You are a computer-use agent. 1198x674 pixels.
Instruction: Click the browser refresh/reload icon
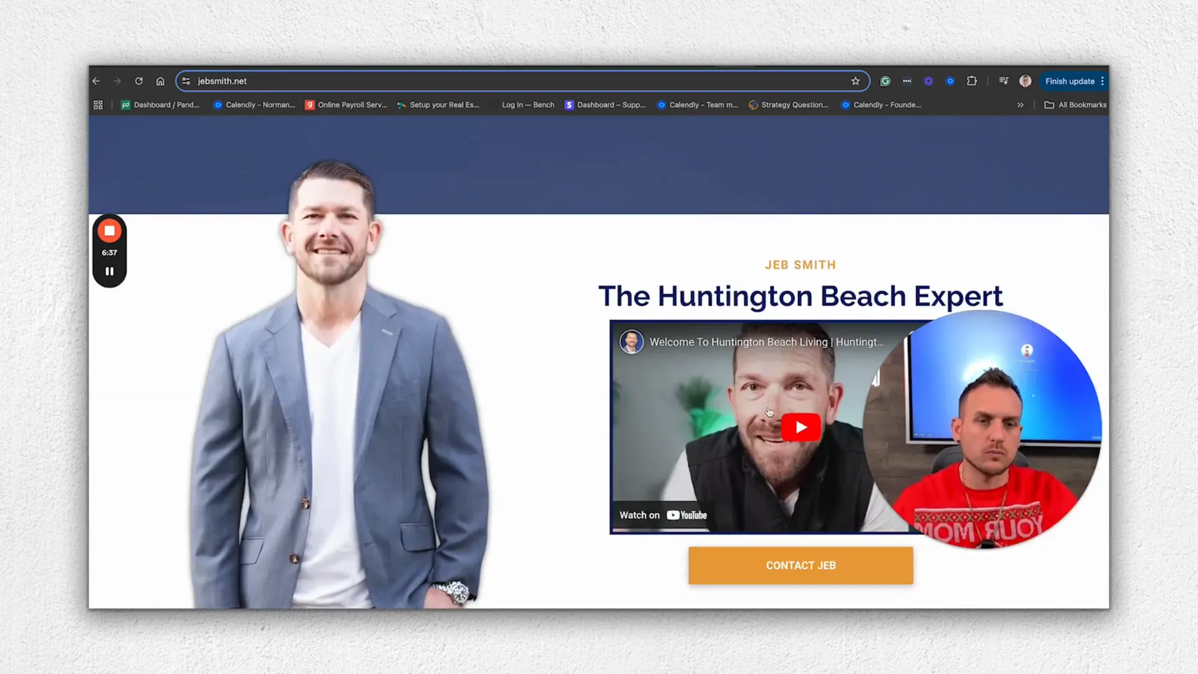[x=139, y=81]
